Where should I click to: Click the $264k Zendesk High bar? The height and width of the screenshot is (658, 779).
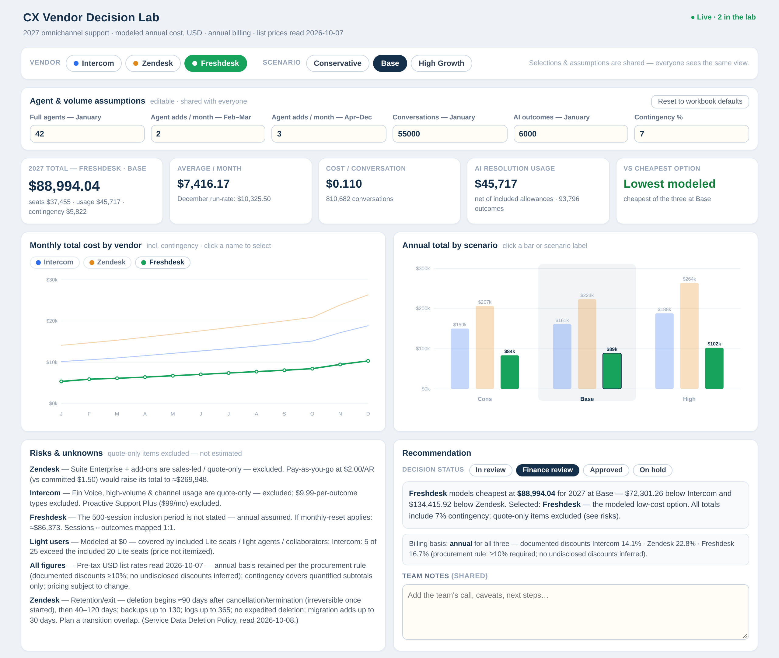click(689, 336)
